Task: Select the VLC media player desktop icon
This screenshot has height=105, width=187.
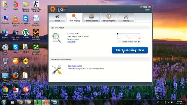Action: tap(15, 20)
